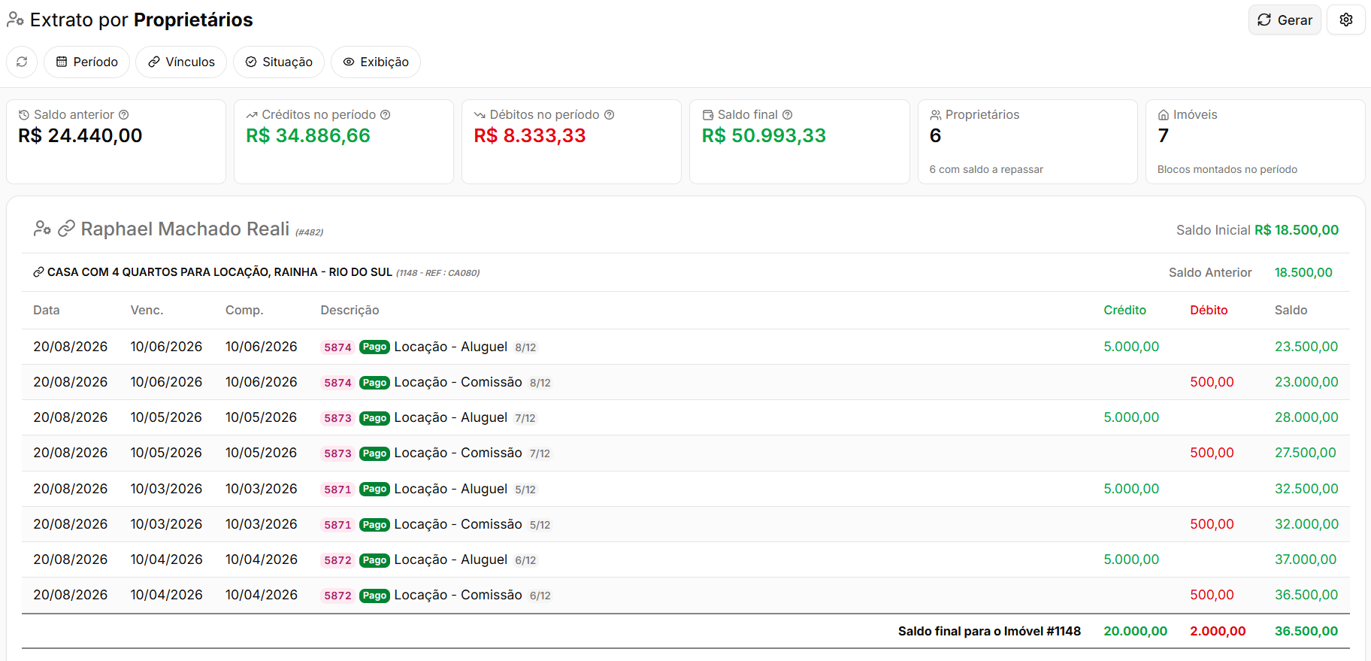1371x661 pixels.
Task: Open the Exibição filter
Action: (x=376, y=62)
